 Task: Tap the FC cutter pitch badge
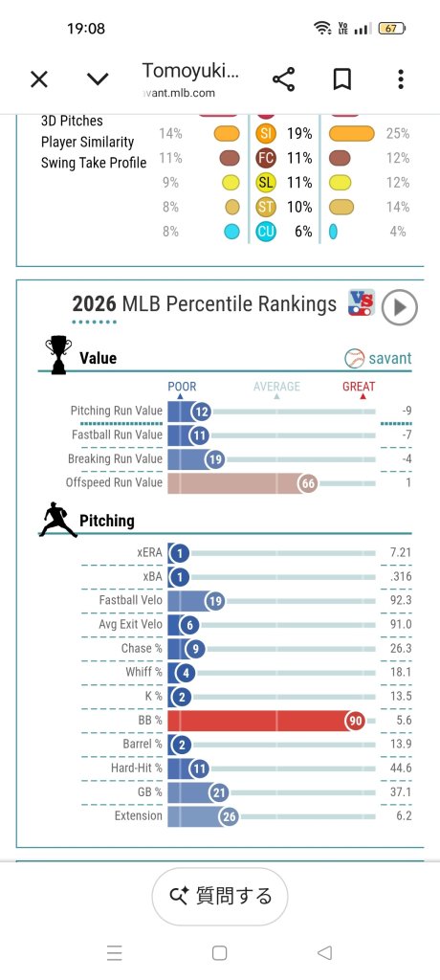(x=266, y=158)
